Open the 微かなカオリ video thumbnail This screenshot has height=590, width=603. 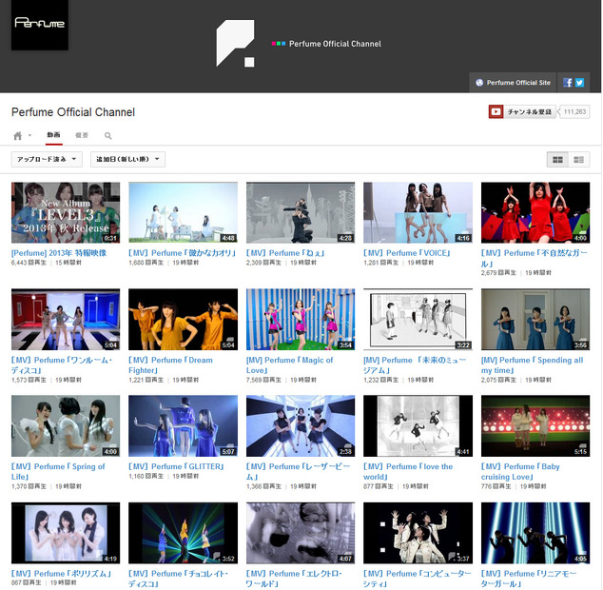tap(183, 212)
